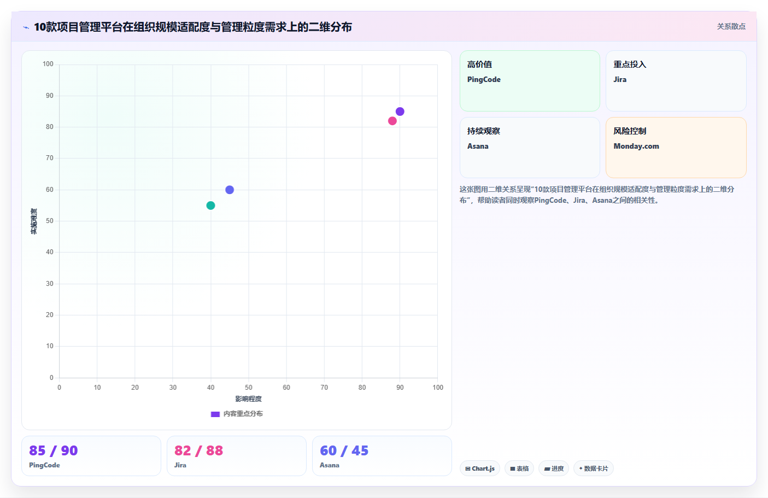Screen dimensions: 768x498
Task: Toggle the 内容重点分布 legend label
Action: point(243,414)
